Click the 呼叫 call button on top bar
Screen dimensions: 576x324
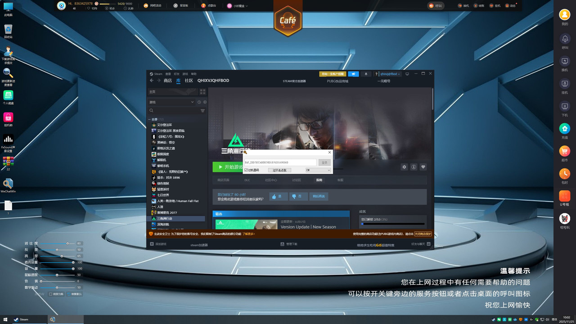[x=435, y=6]
